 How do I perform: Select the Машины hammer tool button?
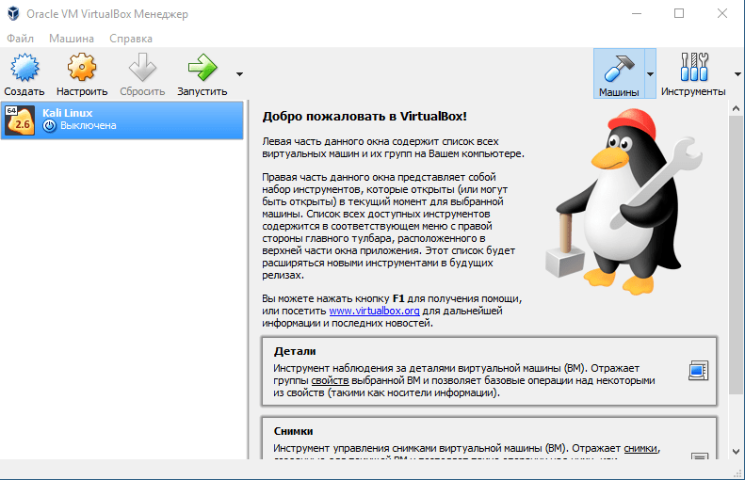[x=619, y=73]
